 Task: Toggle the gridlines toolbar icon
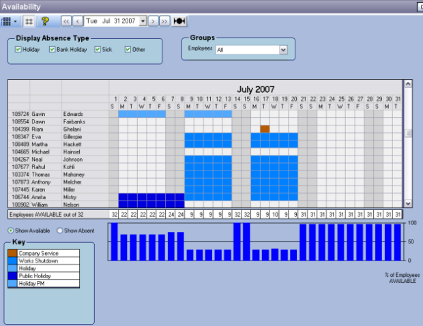[29, 21]
